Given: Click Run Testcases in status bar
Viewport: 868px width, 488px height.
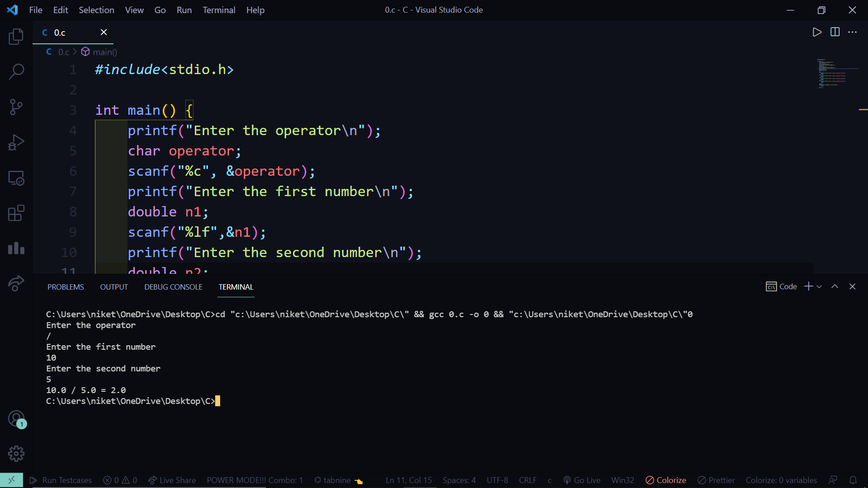Looking at the screenshot, I should pyautogui.click(x=61, y=480).
